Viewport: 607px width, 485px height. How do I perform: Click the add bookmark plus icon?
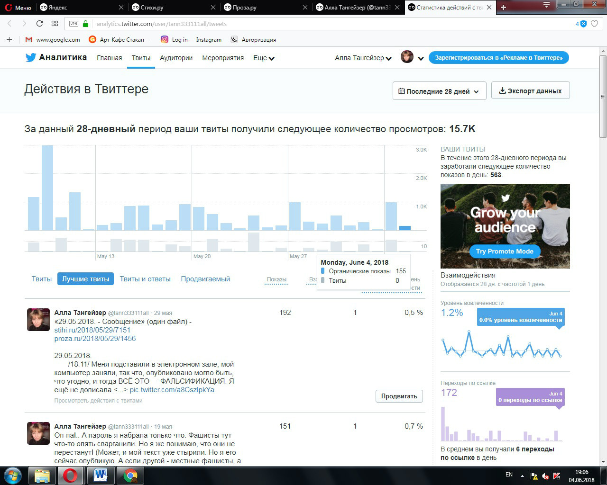click(9, 39)
